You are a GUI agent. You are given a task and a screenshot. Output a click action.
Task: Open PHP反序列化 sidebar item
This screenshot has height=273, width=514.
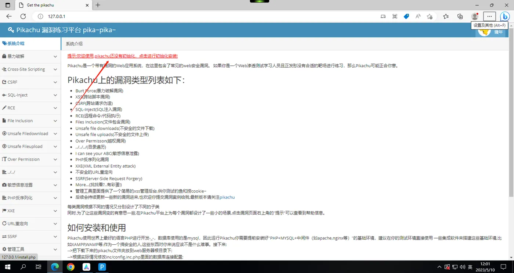tap(30, 198)
